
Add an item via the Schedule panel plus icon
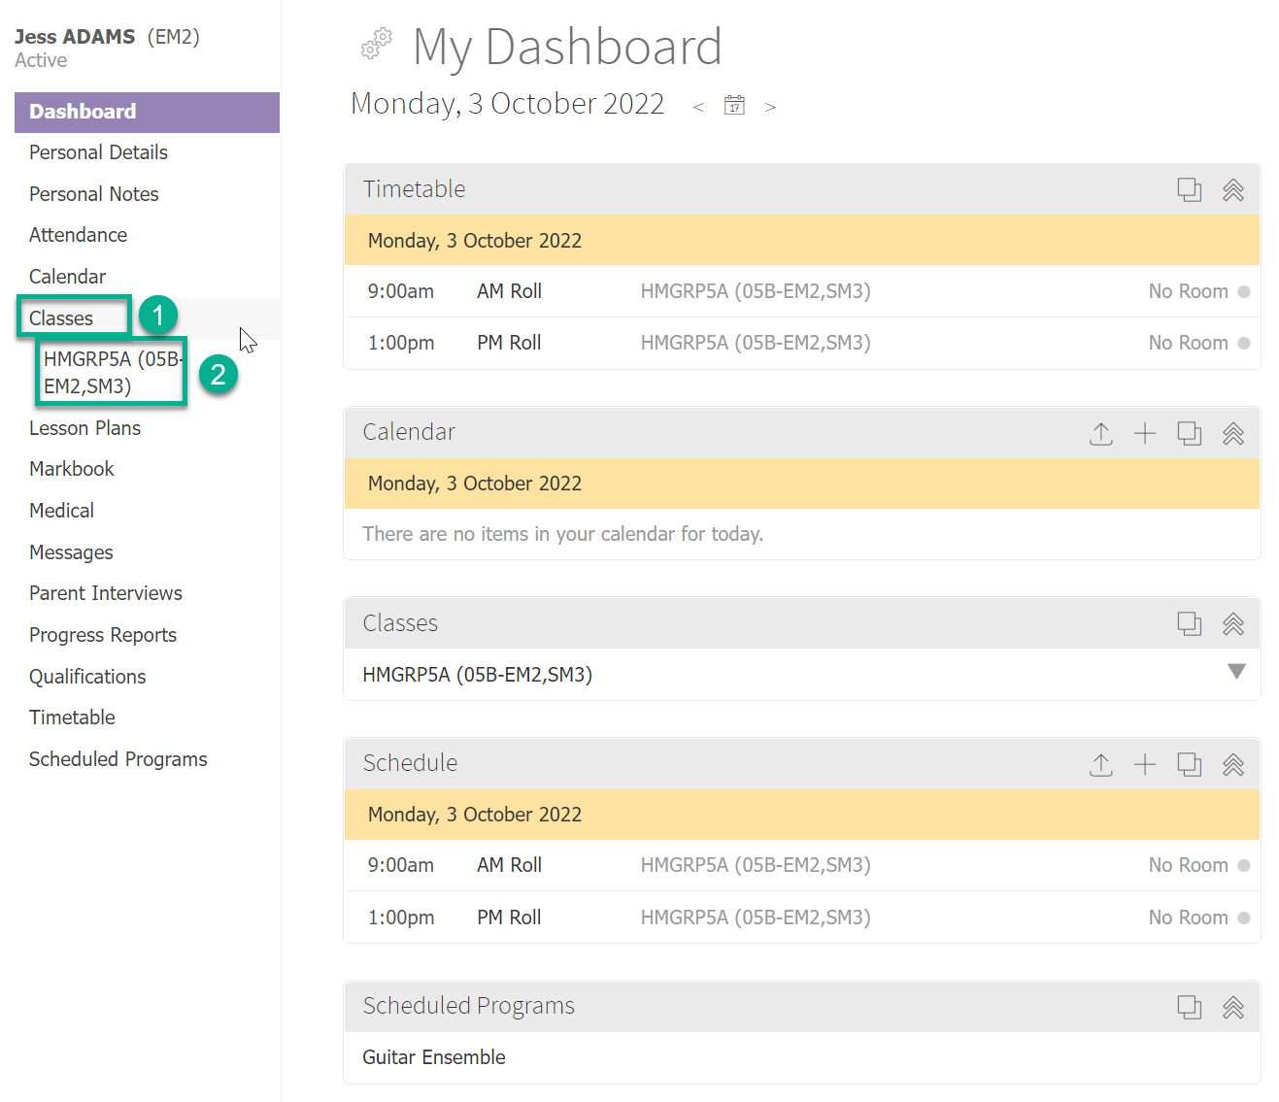click(1145, 765)
